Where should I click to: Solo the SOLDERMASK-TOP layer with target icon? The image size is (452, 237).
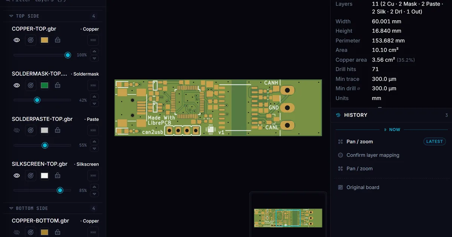(31, 85)
